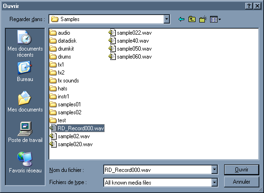Open Poste de travail shortcut
The image size is (264, 193).
(x=25, y=132)
